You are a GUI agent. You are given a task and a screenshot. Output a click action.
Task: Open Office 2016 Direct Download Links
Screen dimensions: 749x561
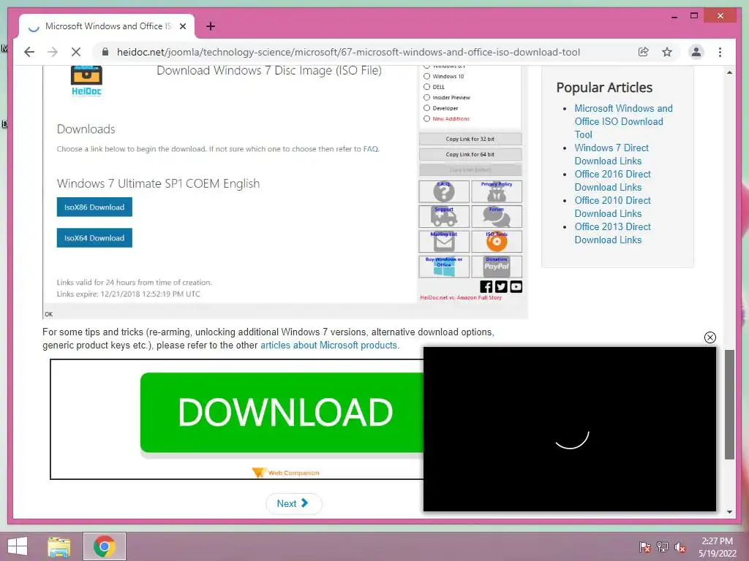point(612,181)
